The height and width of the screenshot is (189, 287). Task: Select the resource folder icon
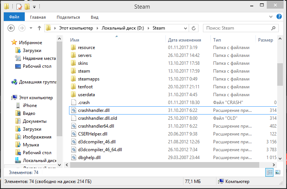point(74,48)
